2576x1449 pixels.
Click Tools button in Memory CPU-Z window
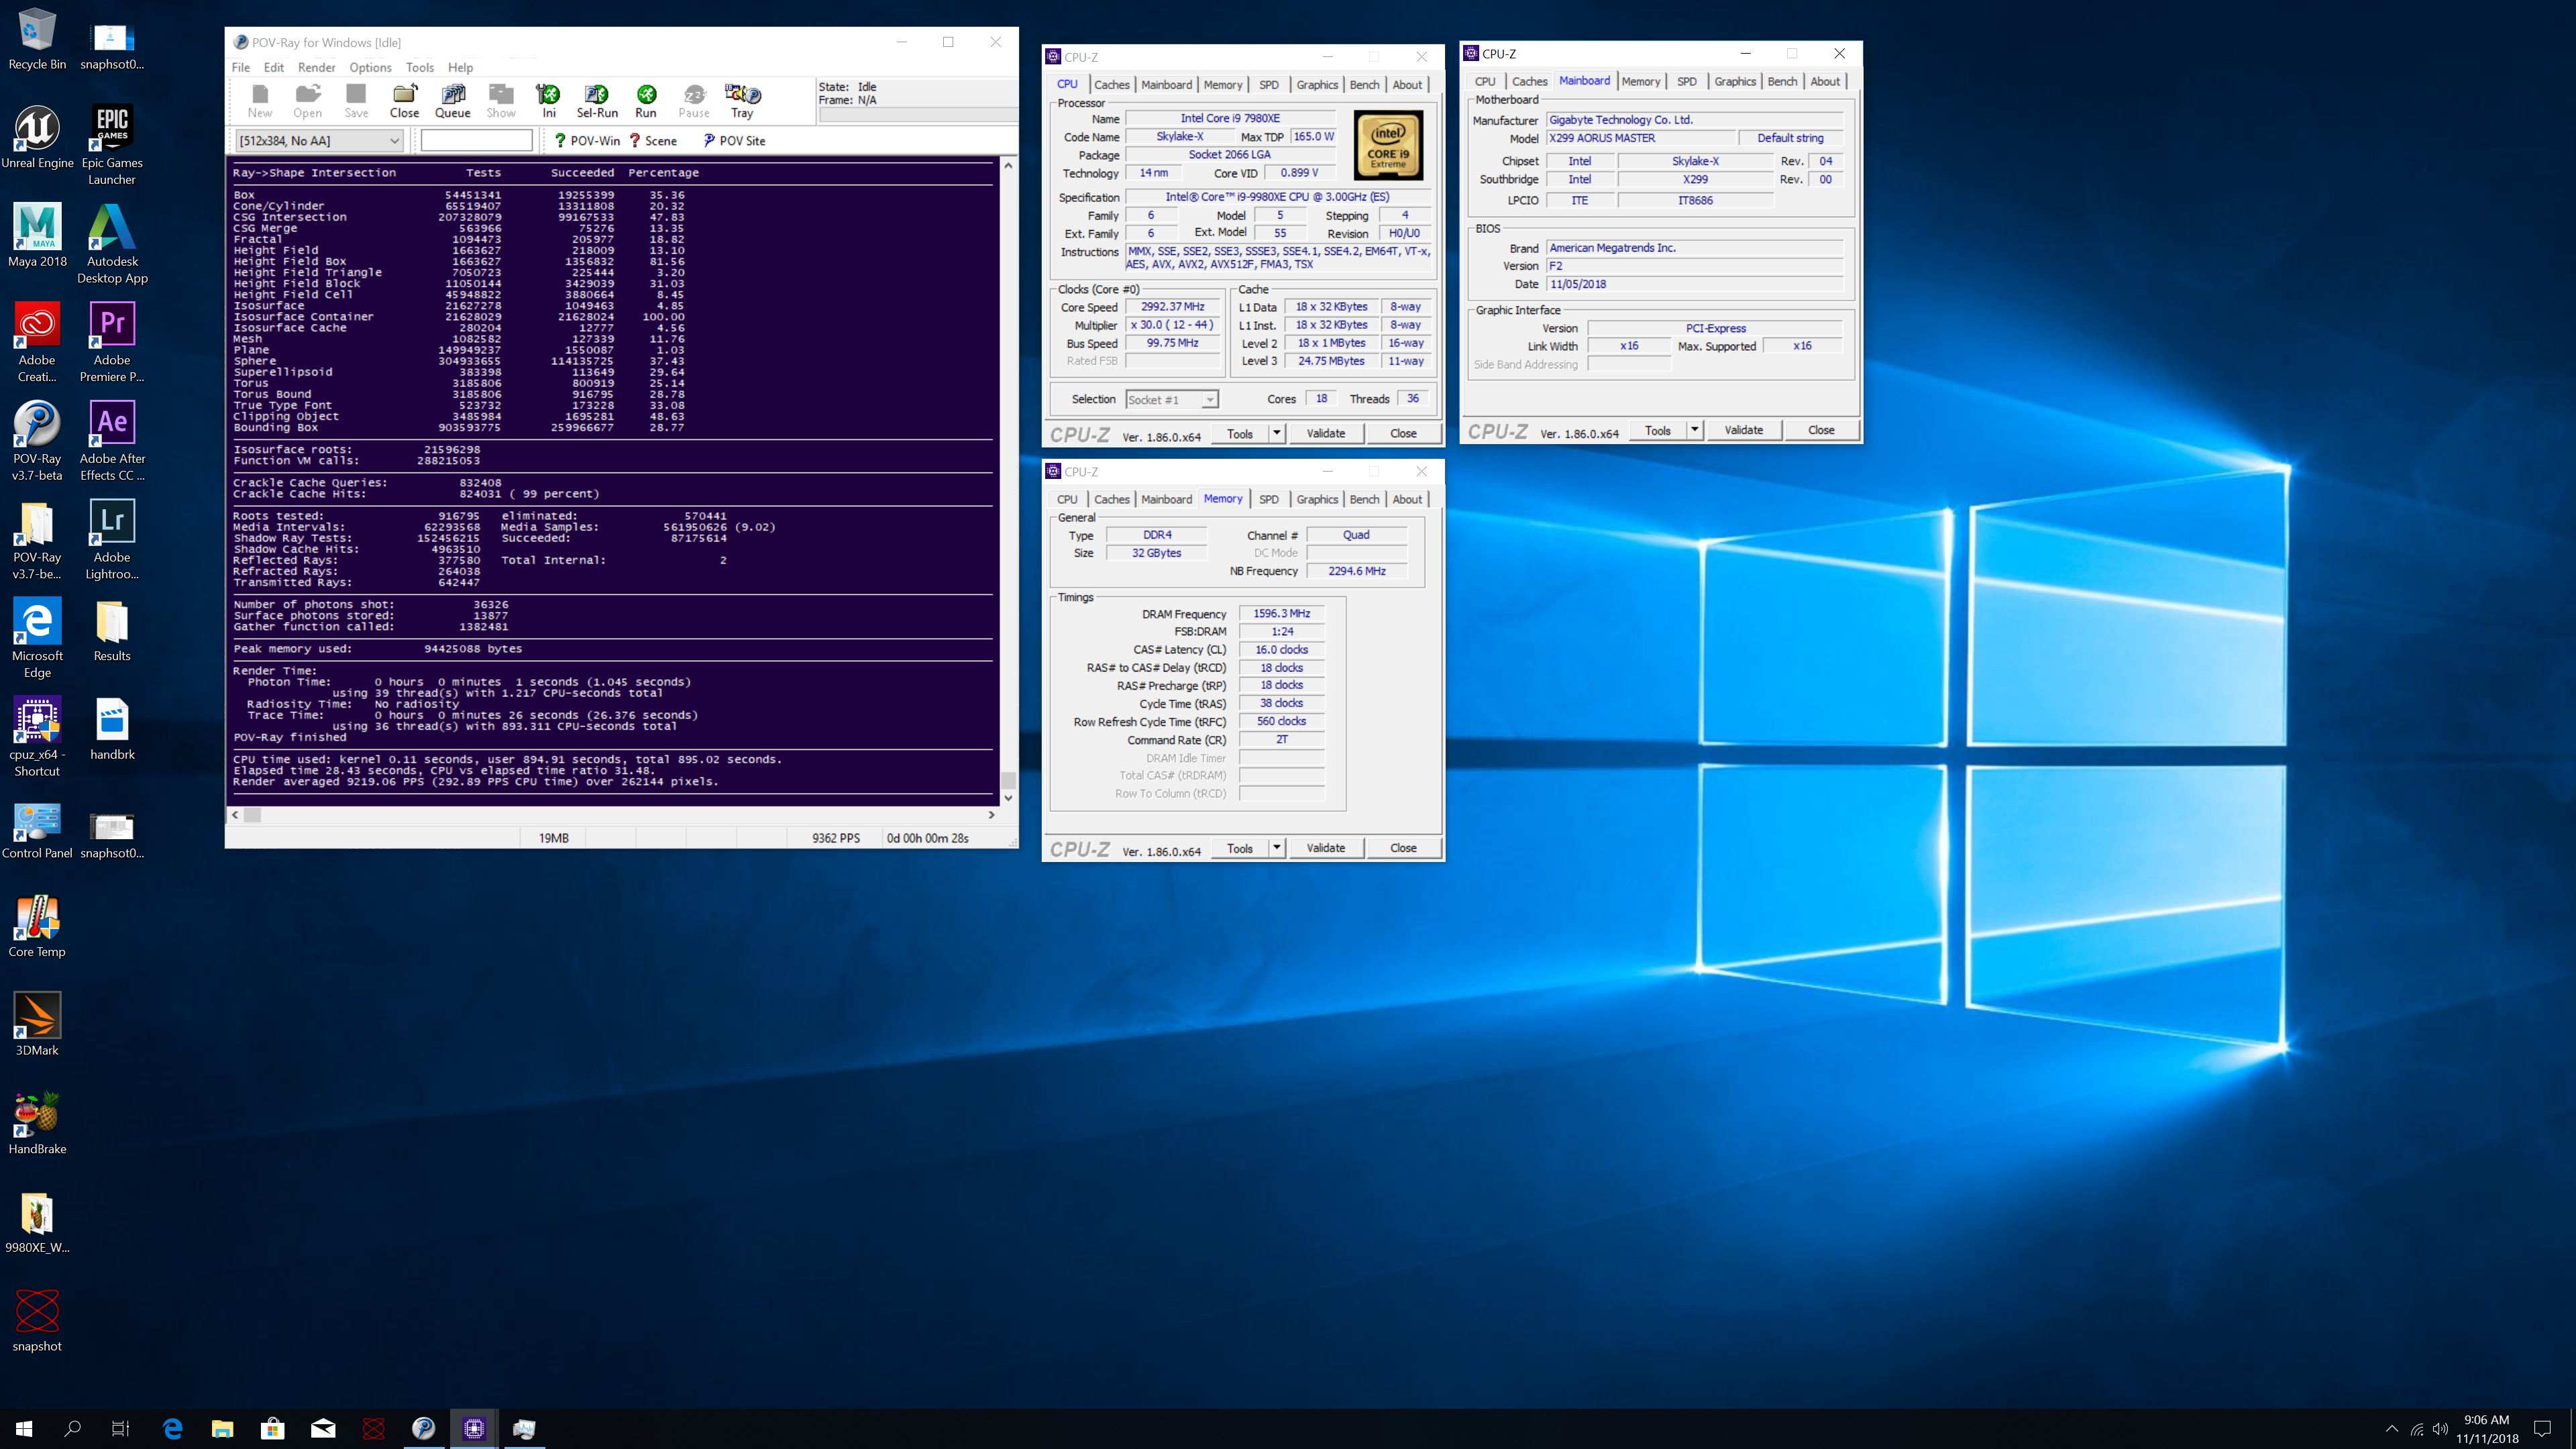tap(1240, 848)
